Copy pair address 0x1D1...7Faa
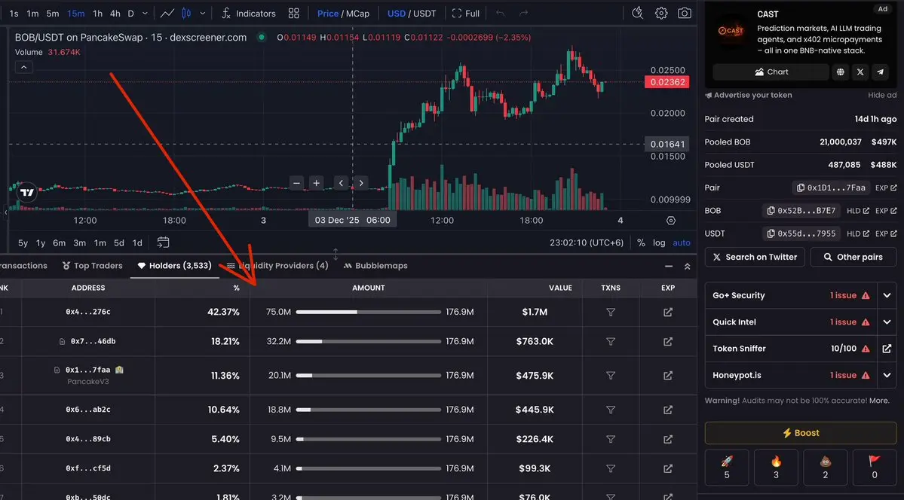Screen dimensions: 904x500 (830, 187)
